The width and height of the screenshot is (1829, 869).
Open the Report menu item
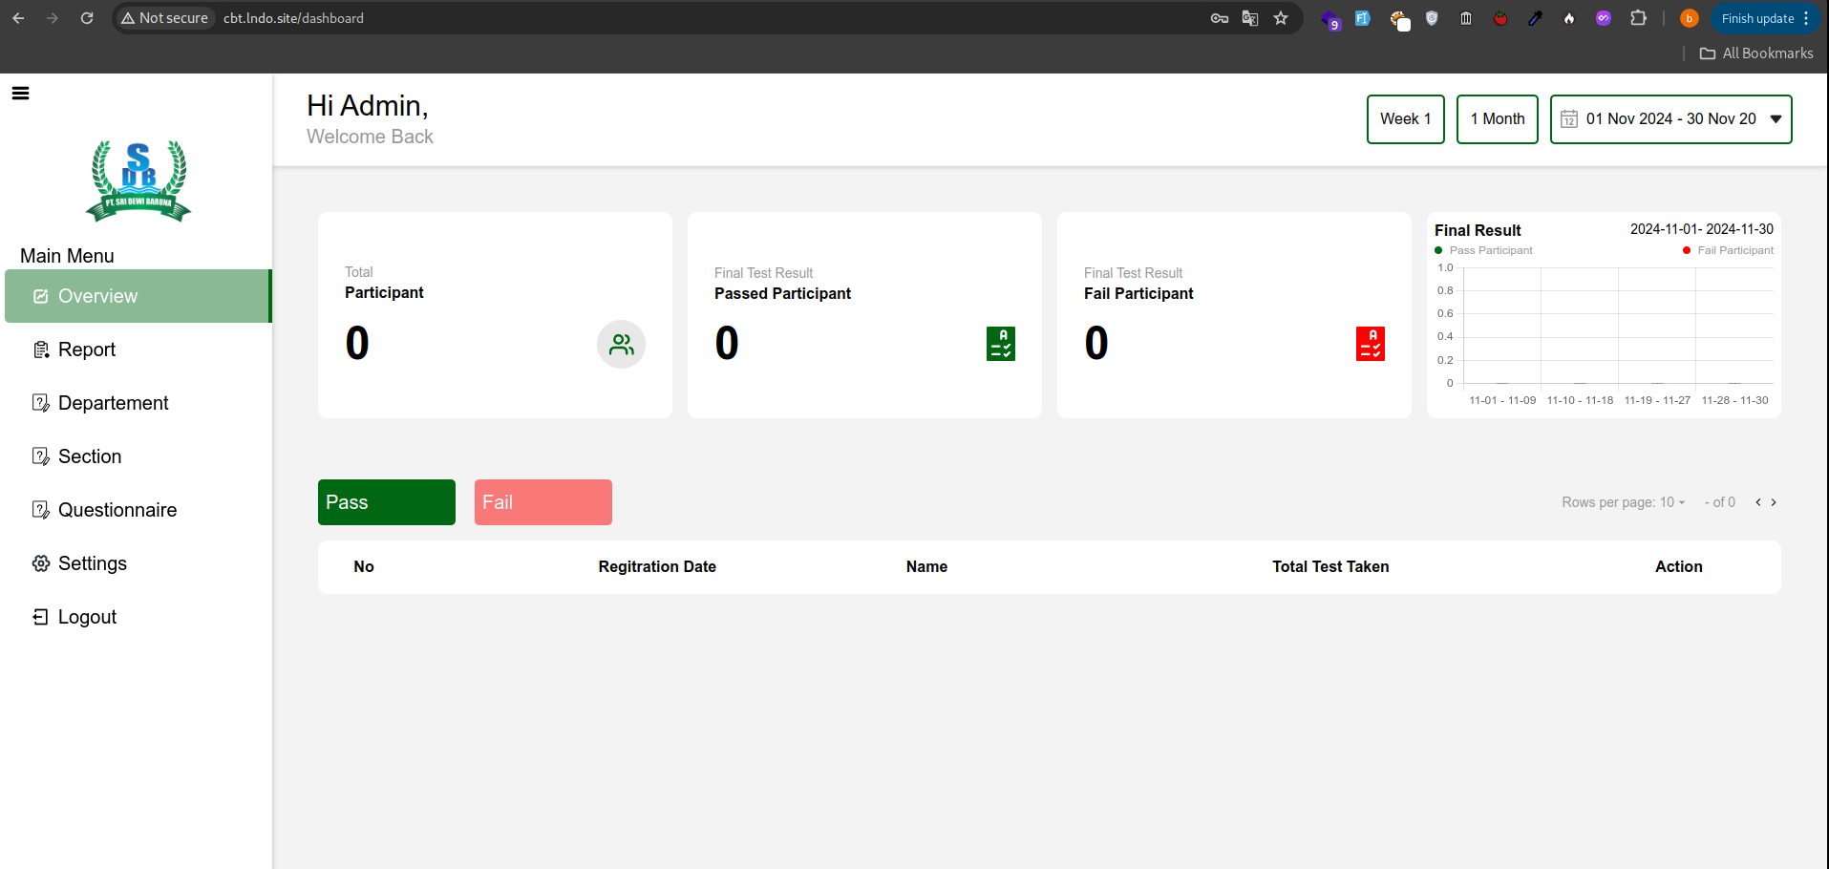[x=87, y=350]
